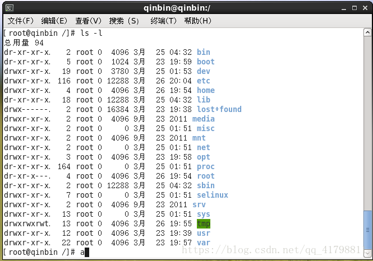Click the 'ls -l' command text

pyautogui.click(x=91, y=33)
